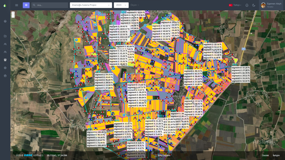285x160 pixels.
Task: Open the folder icon in sidebar
Action: coord(5,36)
